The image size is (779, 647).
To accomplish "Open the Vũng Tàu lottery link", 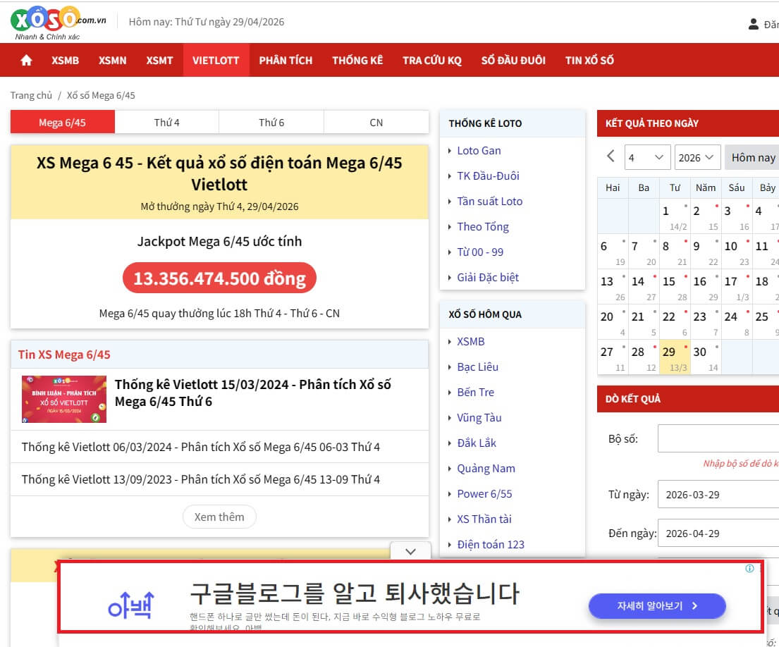I will (x=479, y=418).
